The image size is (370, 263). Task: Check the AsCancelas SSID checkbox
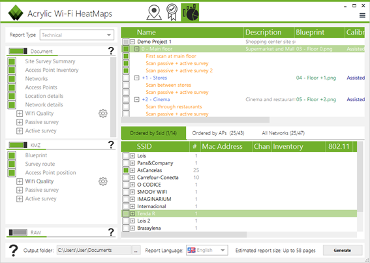[x=126, y=170]
